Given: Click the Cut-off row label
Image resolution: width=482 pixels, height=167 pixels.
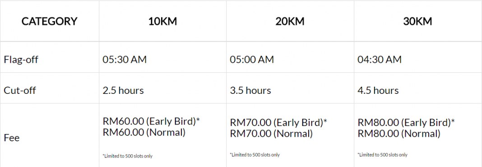Looking at the screenshot, I should [x=20, y=90].
